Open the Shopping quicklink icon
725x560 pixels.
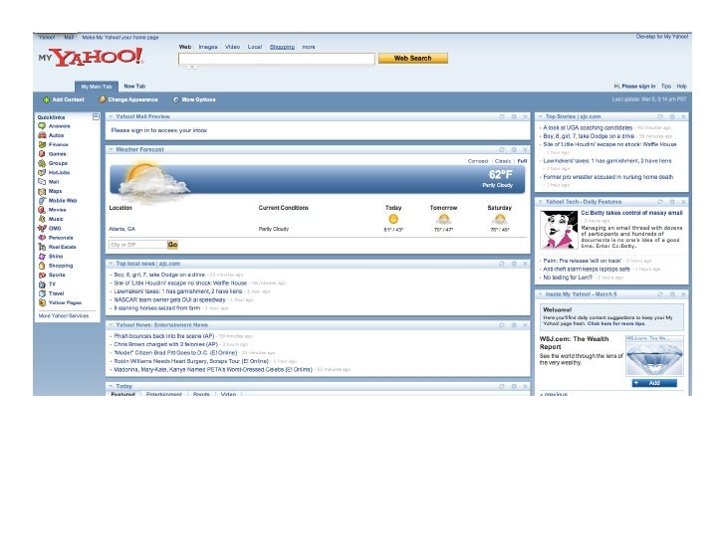point(42,266)
